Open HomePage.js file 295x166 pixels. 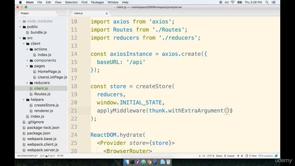(x=49, y=71)
